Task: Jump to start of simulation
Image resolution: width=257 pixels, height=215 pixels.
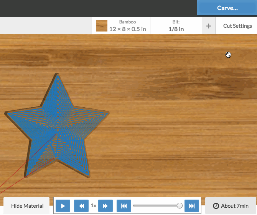Action: click(124, 206)
